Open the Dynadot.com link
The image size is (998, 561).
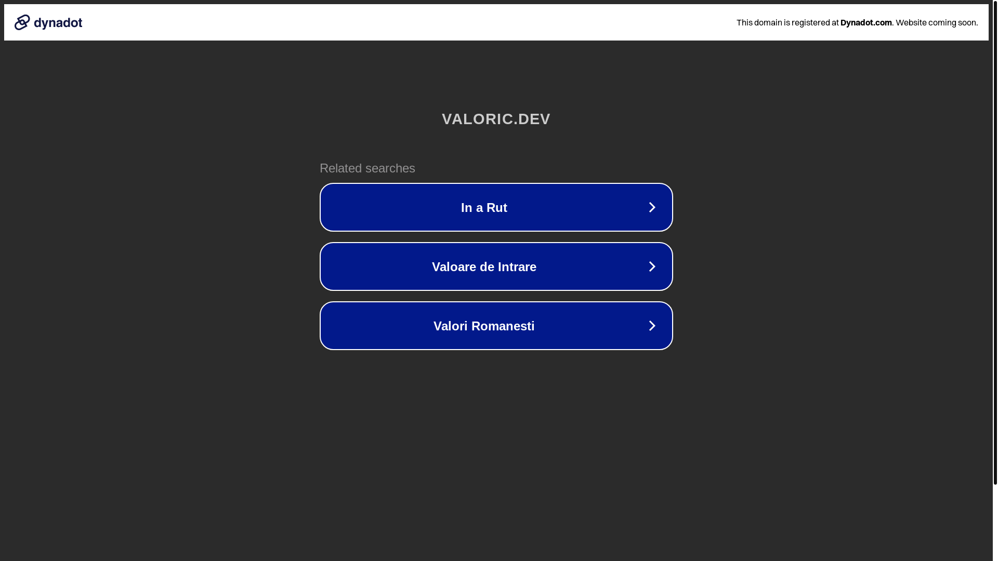click(x=866, y=22)
